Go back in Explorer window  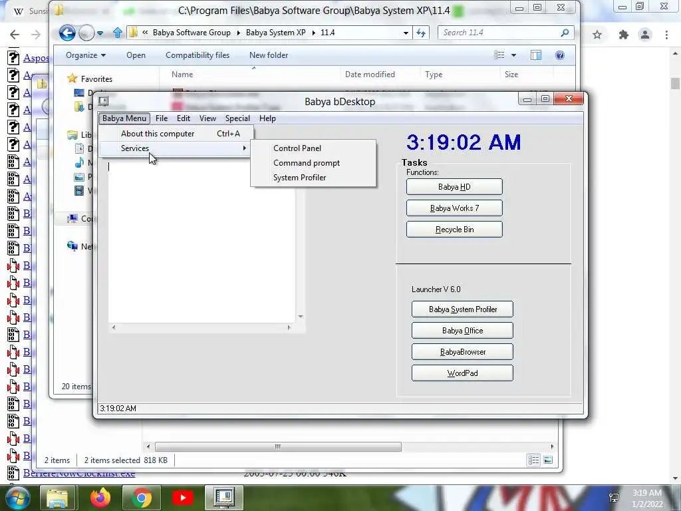pyautogui.click(x=67, y=33)
